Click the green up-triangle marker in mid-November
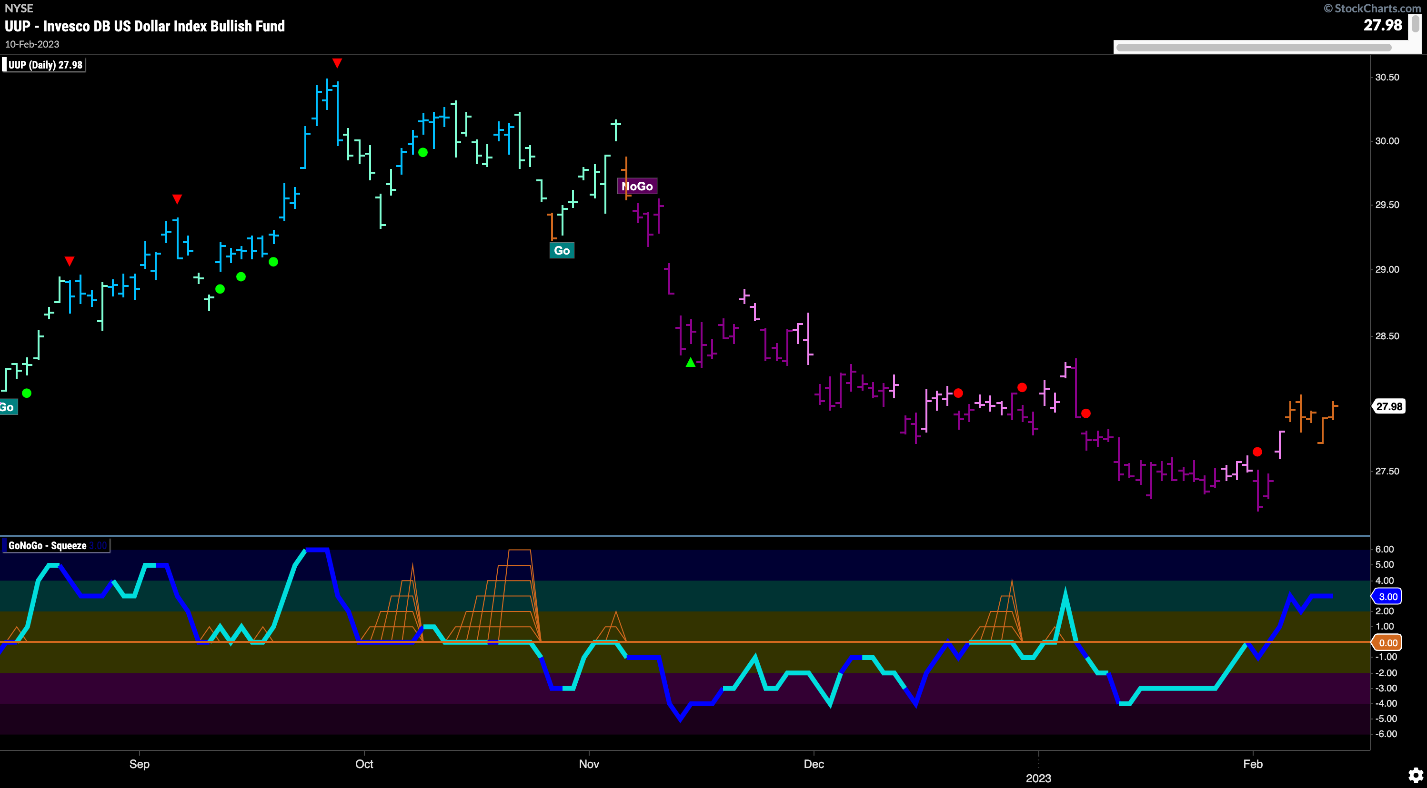Screen dimensions: 1427x788 [690, 363]
